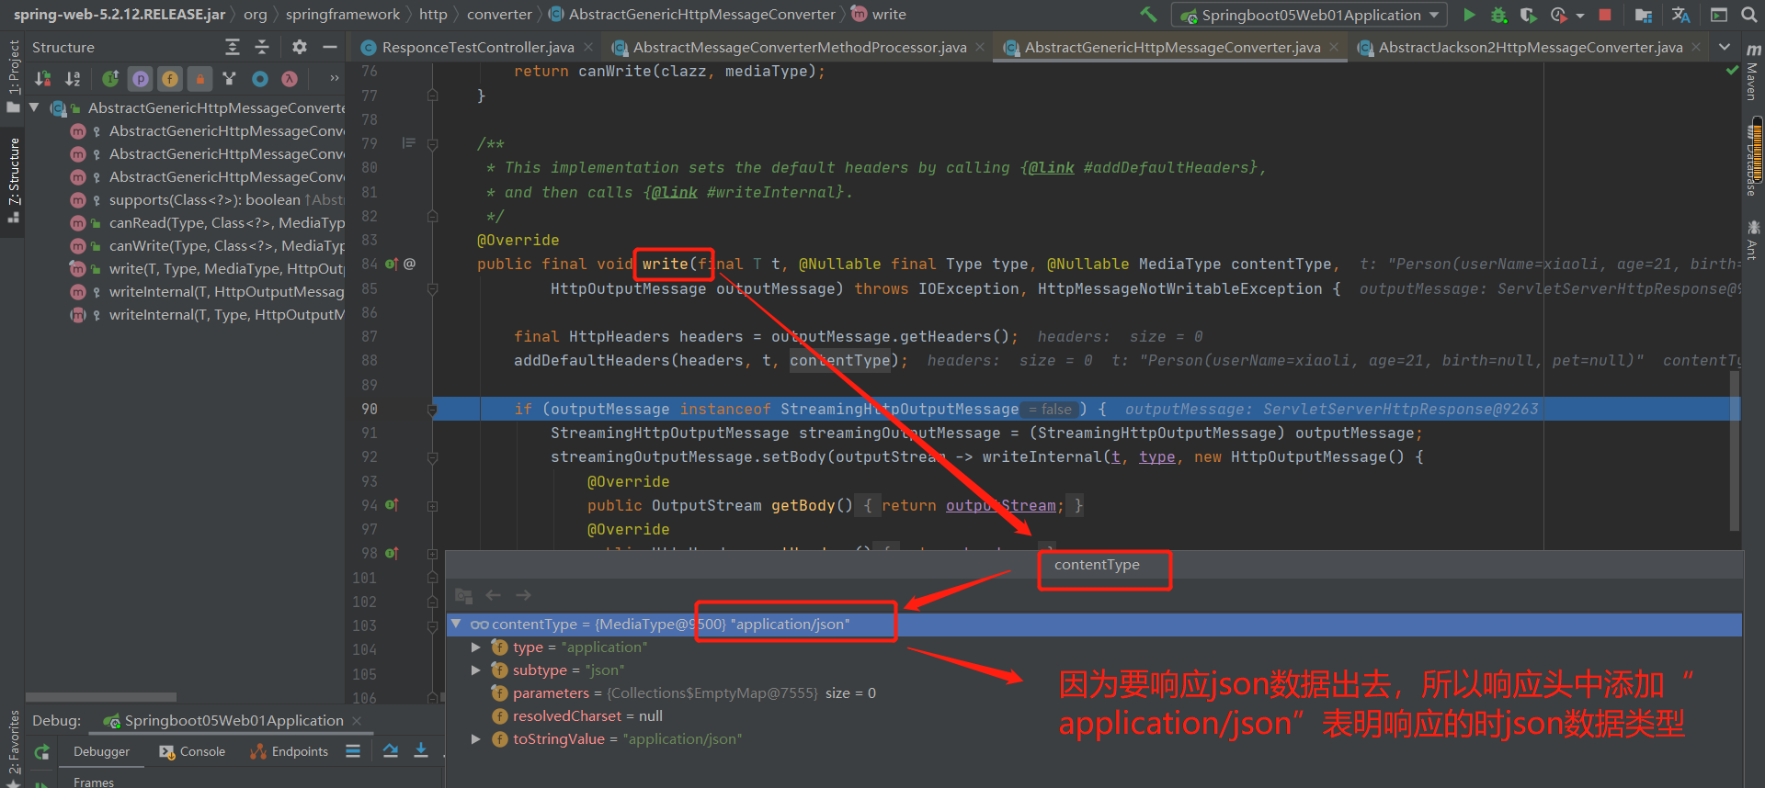Open Project Structure folder icon in toolbar
Viewport: 1765px width, 788px height.
tap(1644, 15)
